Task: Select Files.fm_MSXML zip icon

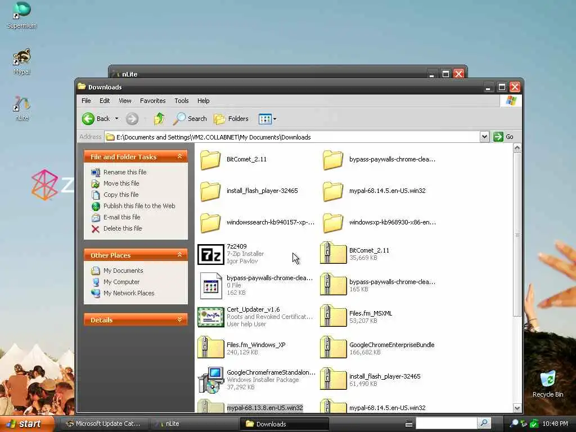Action: click(x=333, y=316)
